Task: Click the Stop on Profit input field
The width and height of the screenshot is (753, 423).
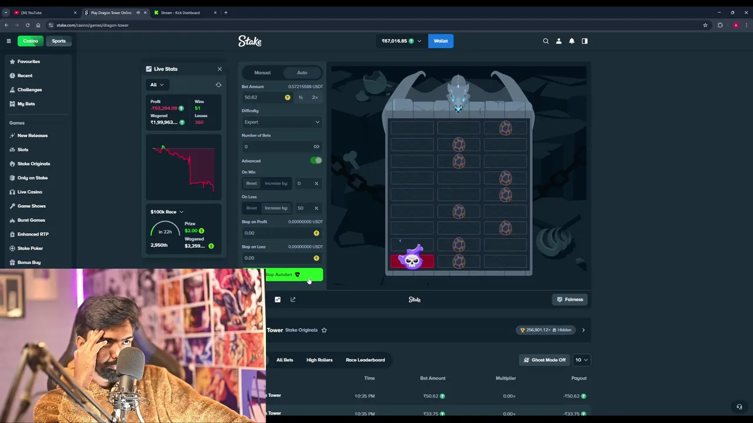Action: point(282,233)
